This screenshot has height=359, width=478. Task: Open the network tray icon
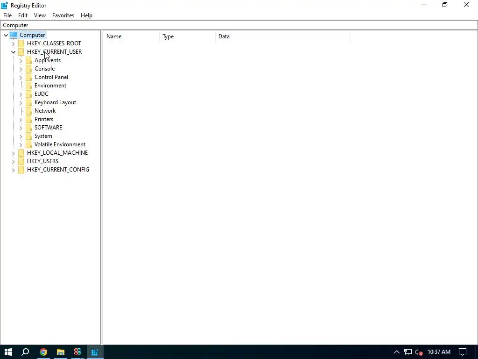pyautogui.click(x=408, y=352)
